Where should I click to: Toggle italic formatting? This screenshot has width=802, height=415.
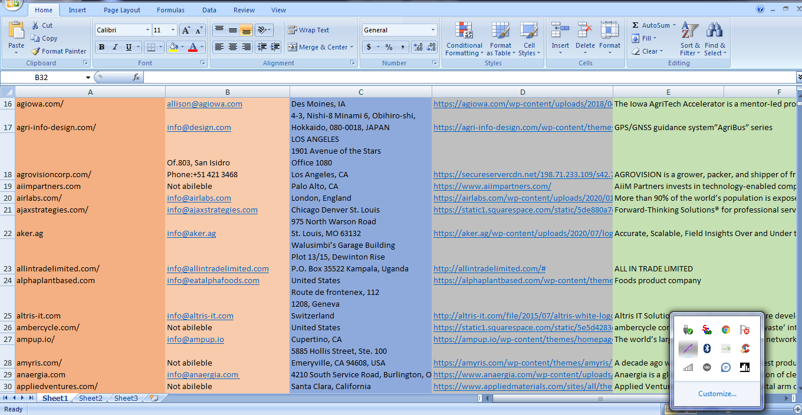click(x=114, y=47)
